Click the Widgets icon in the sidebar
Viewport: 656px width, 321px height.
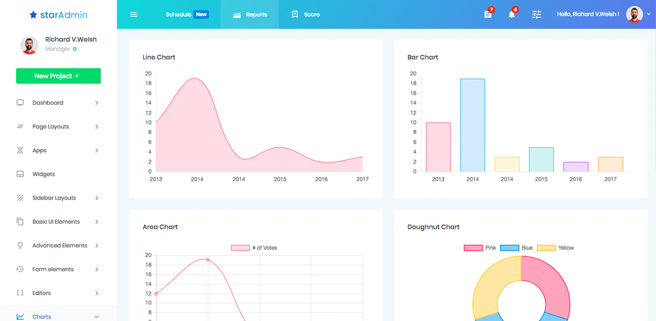point(20,174)
